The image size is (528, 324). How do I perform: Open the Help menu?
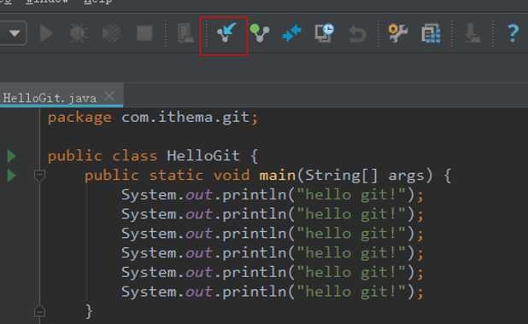[98, 2]
